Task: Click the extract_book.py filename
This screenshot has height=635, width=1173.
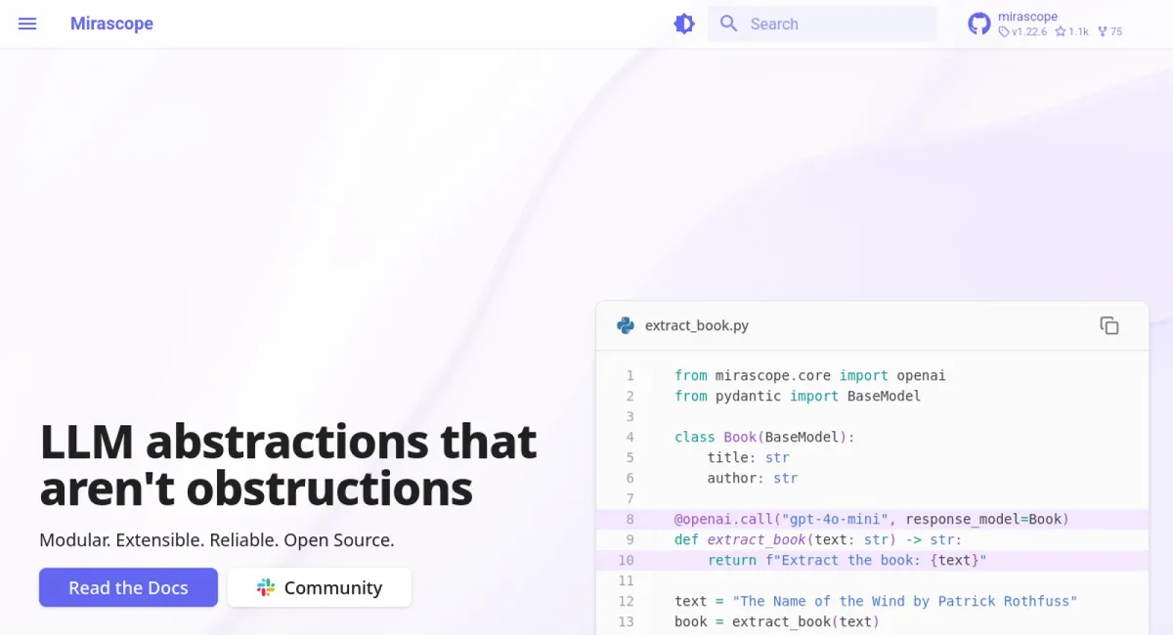Action: click(697, 325)
